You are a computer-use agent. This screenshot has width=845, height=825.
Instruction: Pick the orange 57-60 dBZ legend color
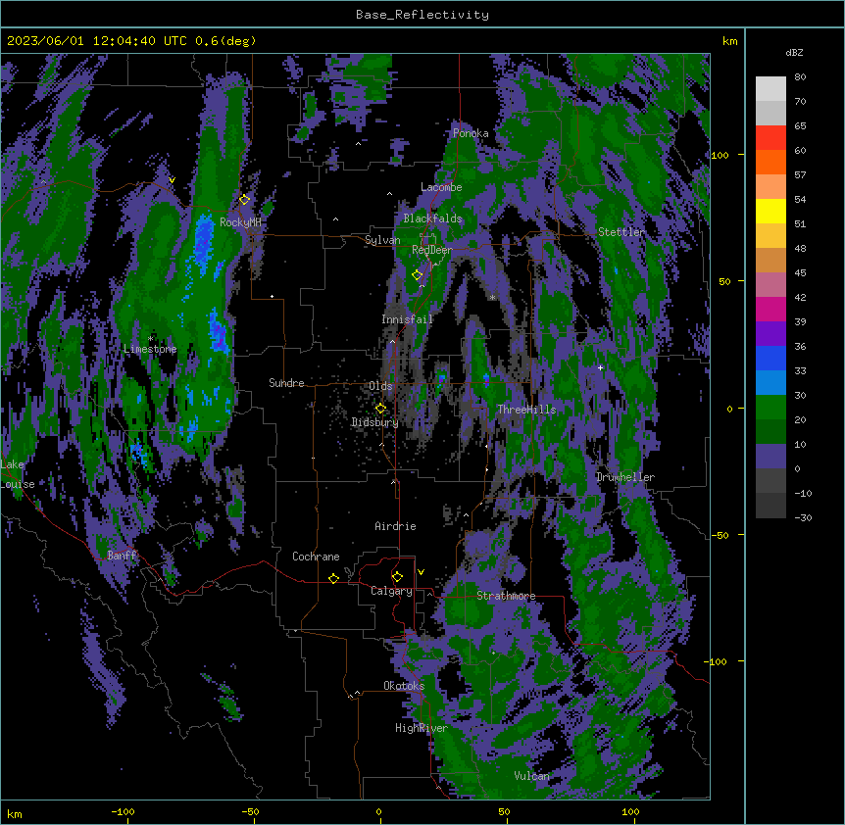pyautogui.click(x=770, y=162)
